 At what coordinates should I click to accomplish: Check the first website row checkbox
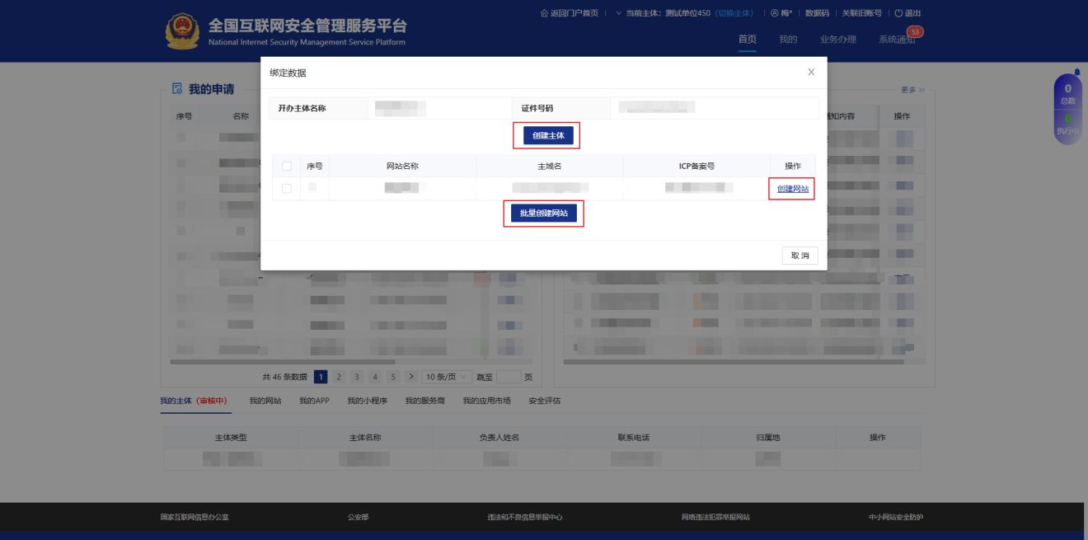coord(287,189)
